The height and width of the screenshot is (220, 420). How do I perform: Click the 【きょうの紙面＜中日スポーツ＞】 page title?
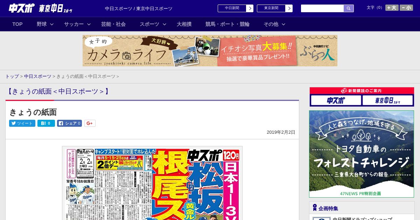tap(58, 91)
